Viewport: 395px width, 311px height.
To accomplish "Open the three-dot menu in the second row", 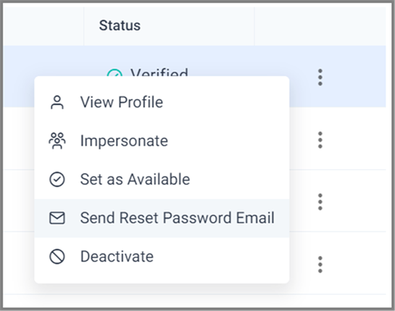I will [320, 140].
